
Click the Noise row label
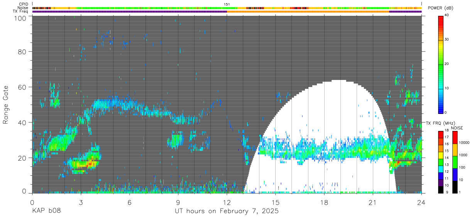[23, 8]
